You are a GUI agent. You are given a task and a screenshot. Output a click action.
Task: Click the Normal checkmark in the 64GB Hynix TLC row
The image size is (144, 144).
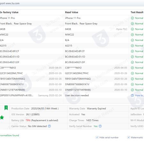(132, 29)
